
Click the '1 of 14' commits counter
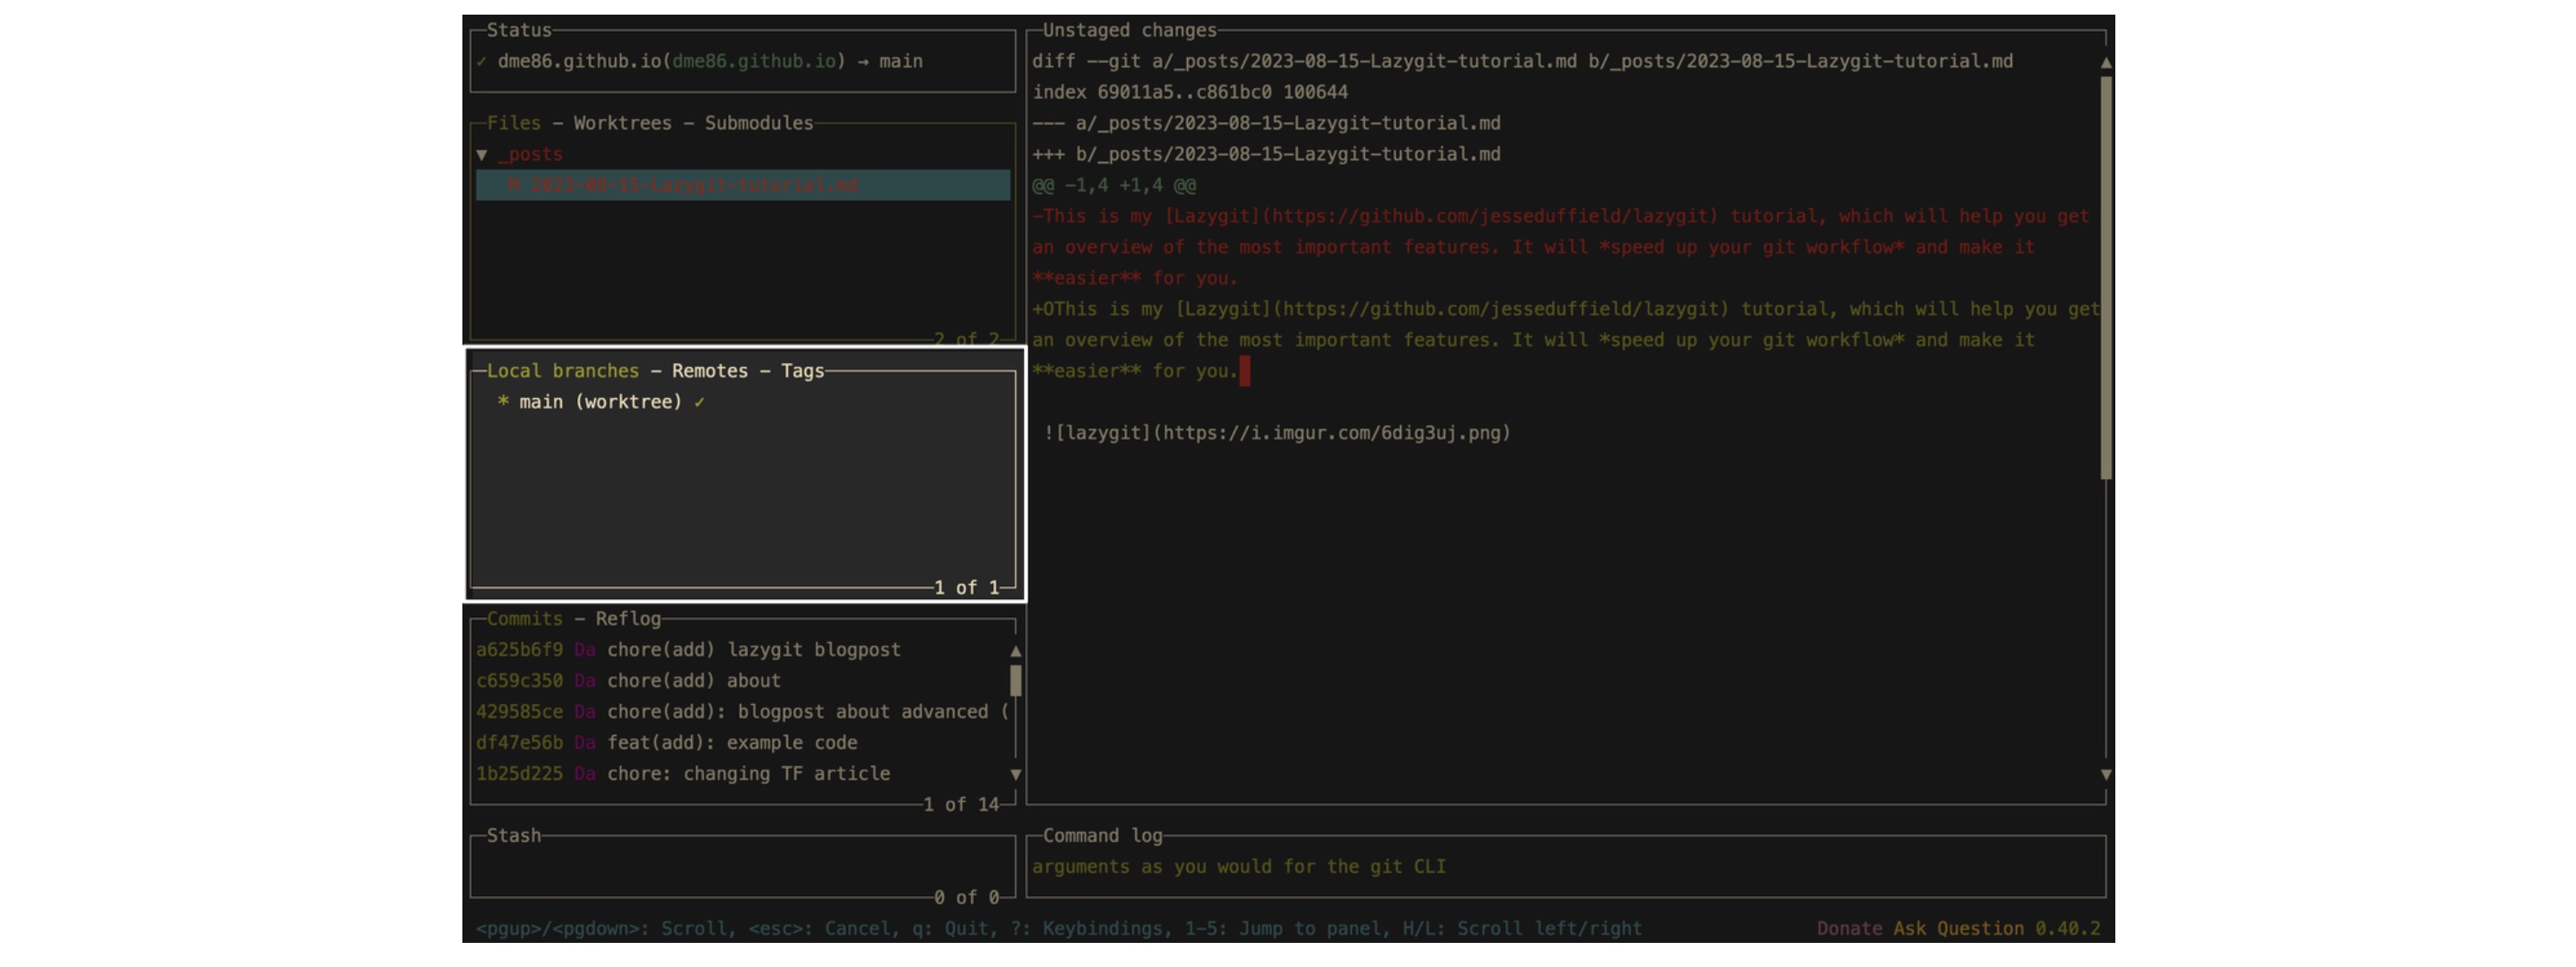tap(961, 805)
